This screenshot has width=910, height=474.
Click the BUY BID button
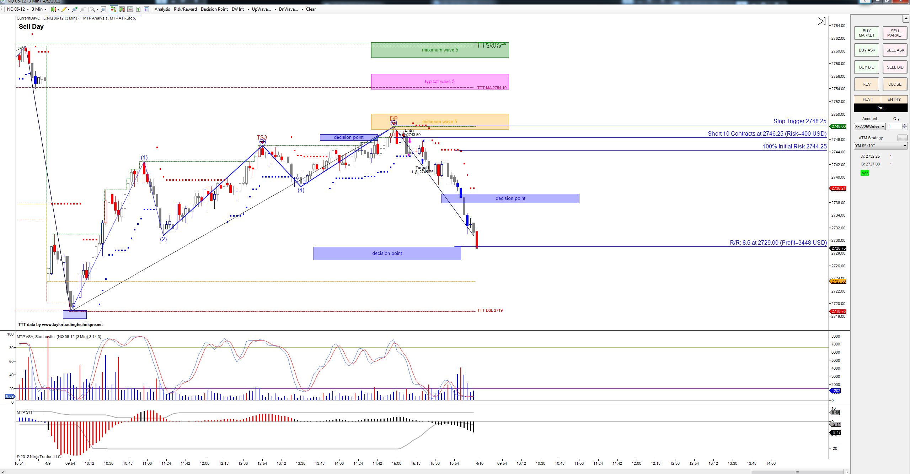click(867, 67)
